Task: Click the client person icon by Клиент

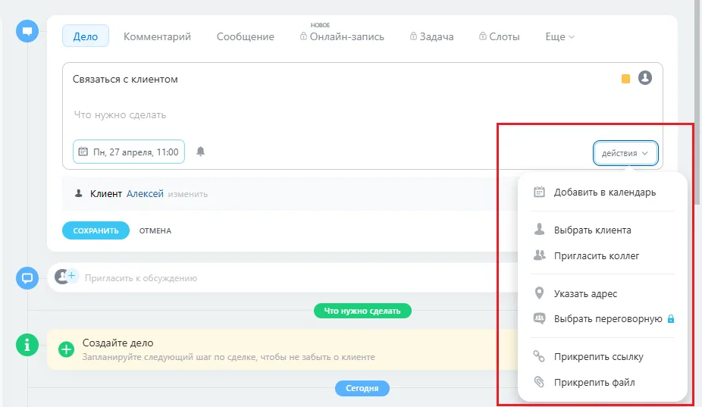Action: pos(78,193)
